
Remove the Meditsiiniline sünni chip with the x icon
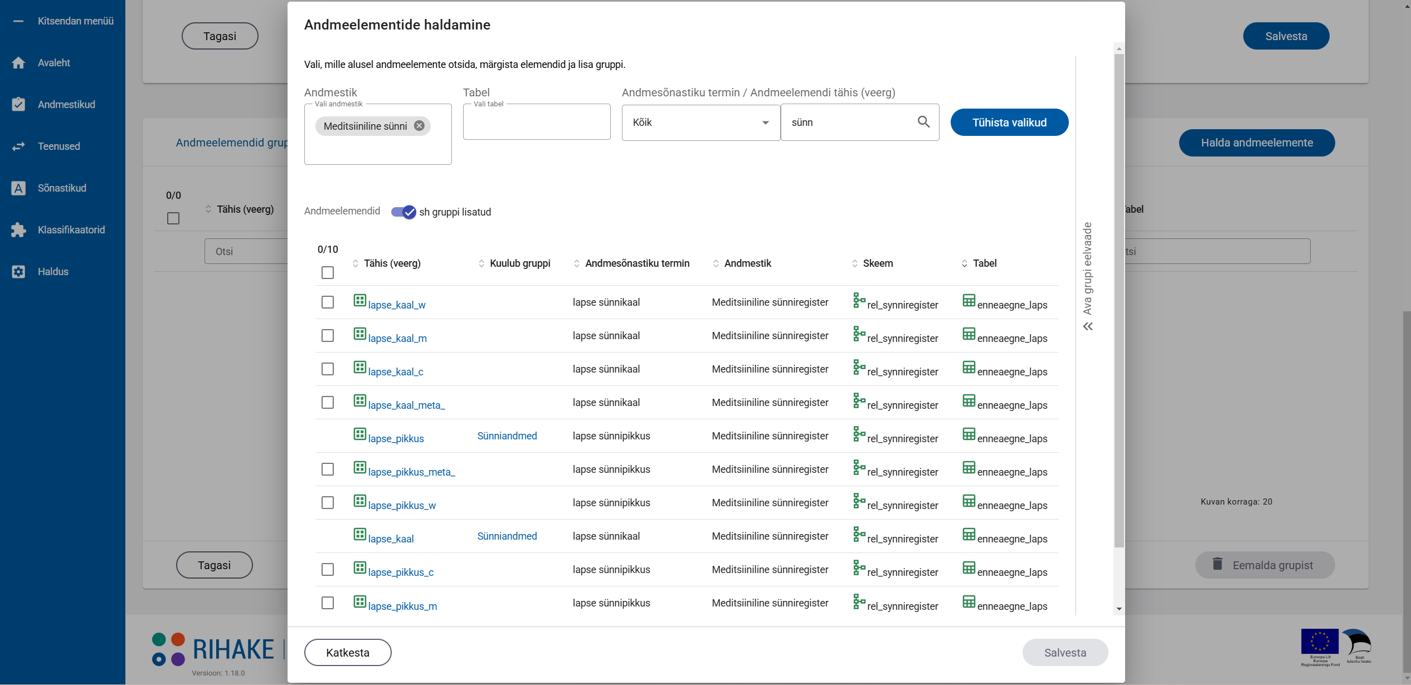(419, 126)
